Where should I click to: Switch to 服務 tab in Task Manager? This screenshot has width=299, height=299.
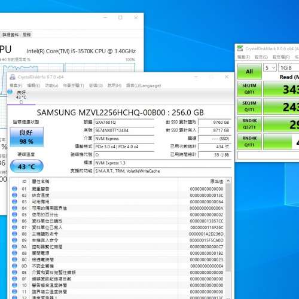click(27, 35)
